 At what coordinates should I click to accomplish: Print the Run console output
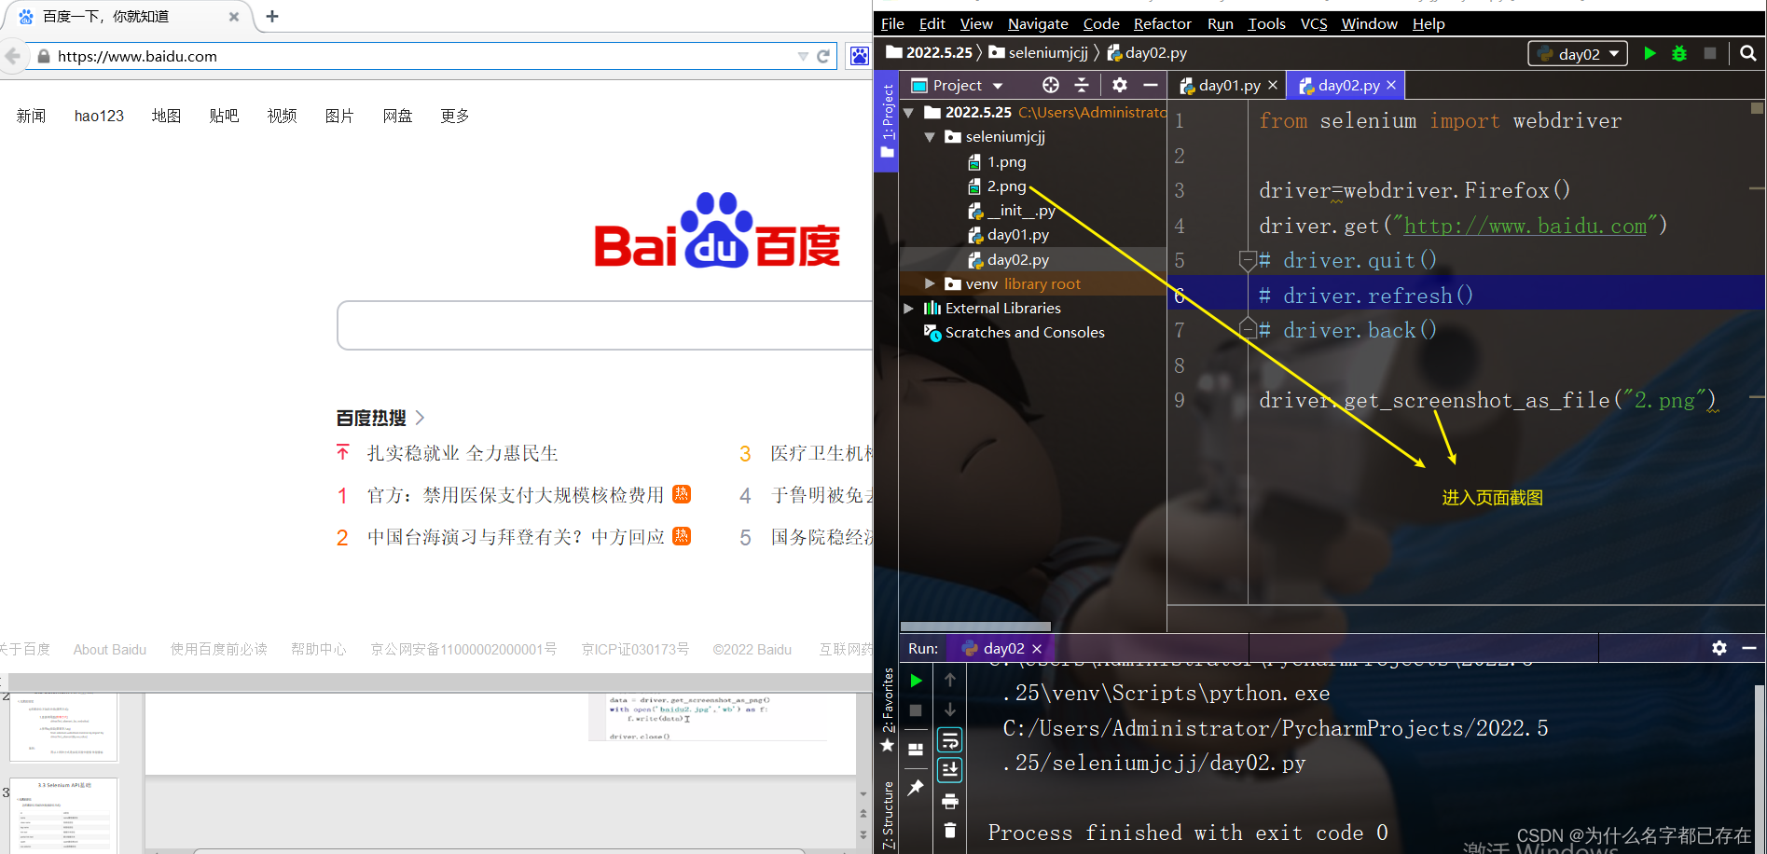[950, 801]
